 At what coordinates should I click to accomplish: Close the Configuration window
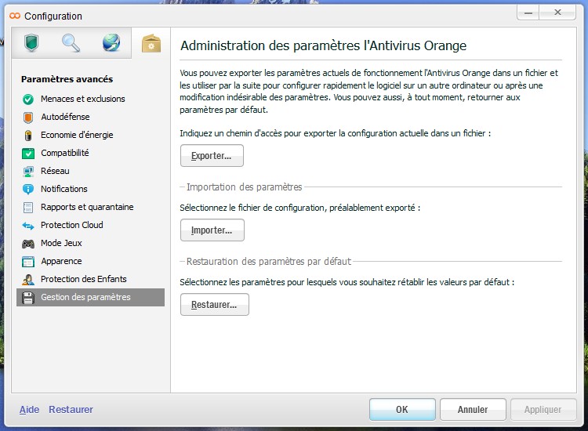(x=557, y=13)
